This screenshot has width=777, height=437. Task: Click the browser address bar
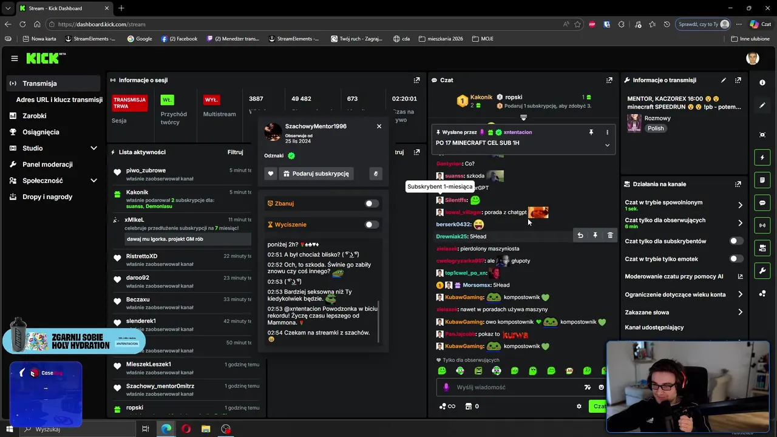pyautogui.click(x=304, y=24)
